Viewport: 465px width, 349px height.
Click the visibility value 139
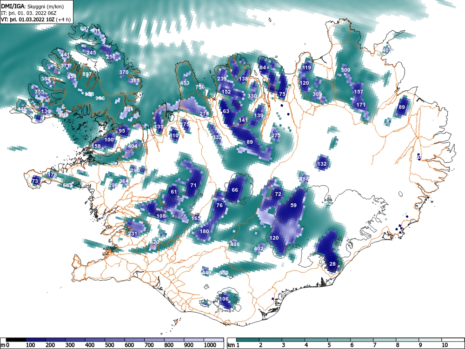pyautogui.click(x=259, y=115)
